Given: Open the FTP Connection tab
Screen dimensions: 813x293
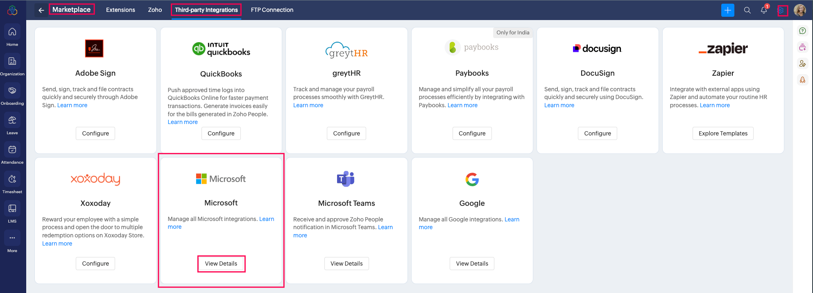Looking at the screenshot, I should tap(272, 10).
